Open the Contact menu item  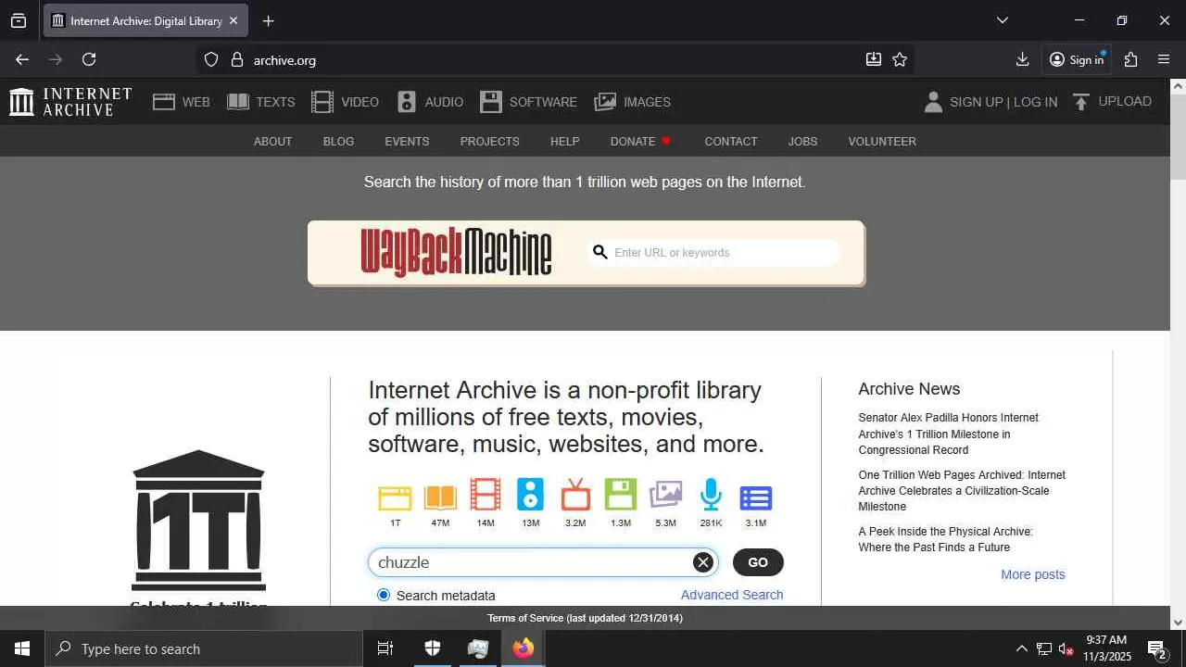coord(730,142)
